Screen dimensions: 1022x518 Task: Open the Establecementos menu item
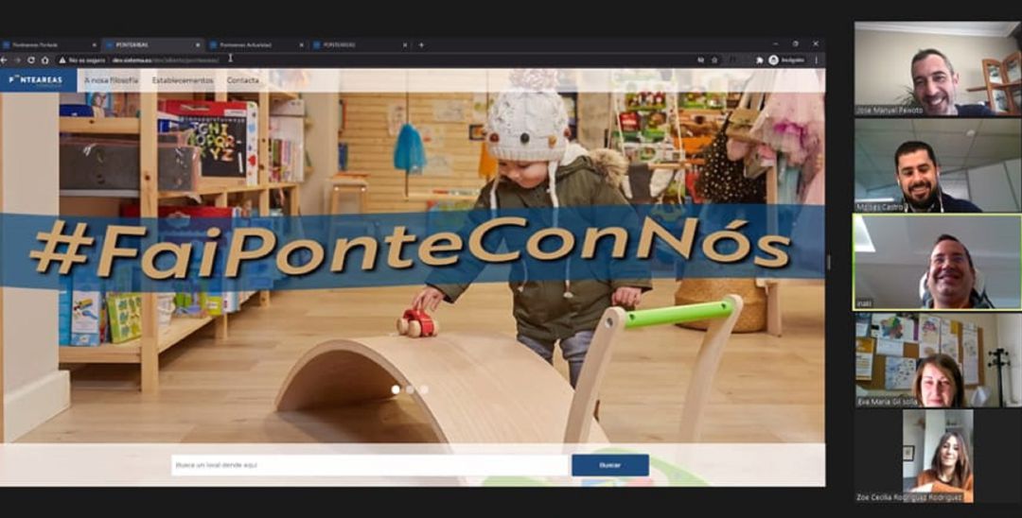tap(183, 80)
